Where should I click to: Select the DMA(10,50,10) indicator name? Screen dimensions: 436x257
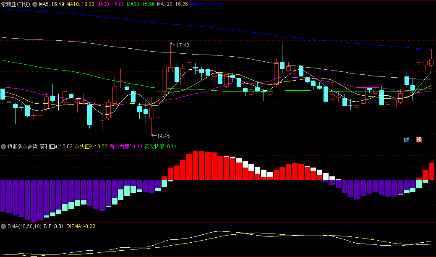pos(24,226)
